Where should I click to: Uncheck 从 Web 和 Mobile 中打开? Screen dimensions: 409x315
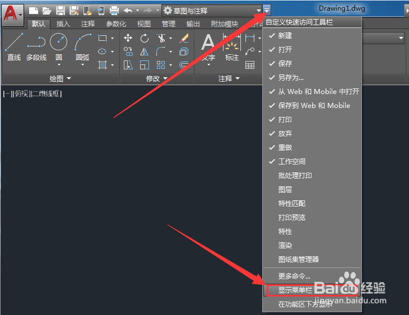[312, 91]
